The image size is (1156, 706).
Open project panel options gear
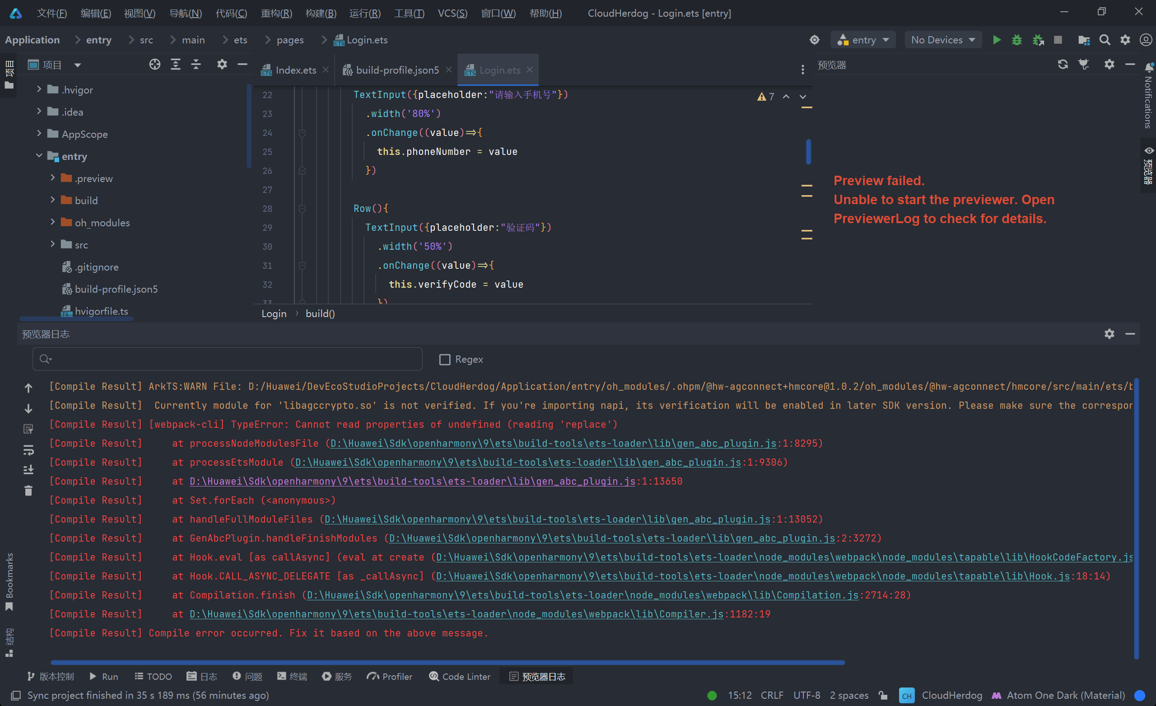222,64
